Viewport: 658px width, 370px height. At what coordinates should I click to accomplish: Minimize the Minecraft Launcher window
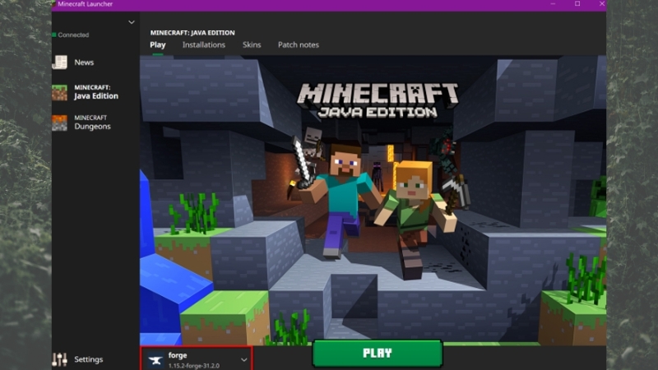coord(554,4)
